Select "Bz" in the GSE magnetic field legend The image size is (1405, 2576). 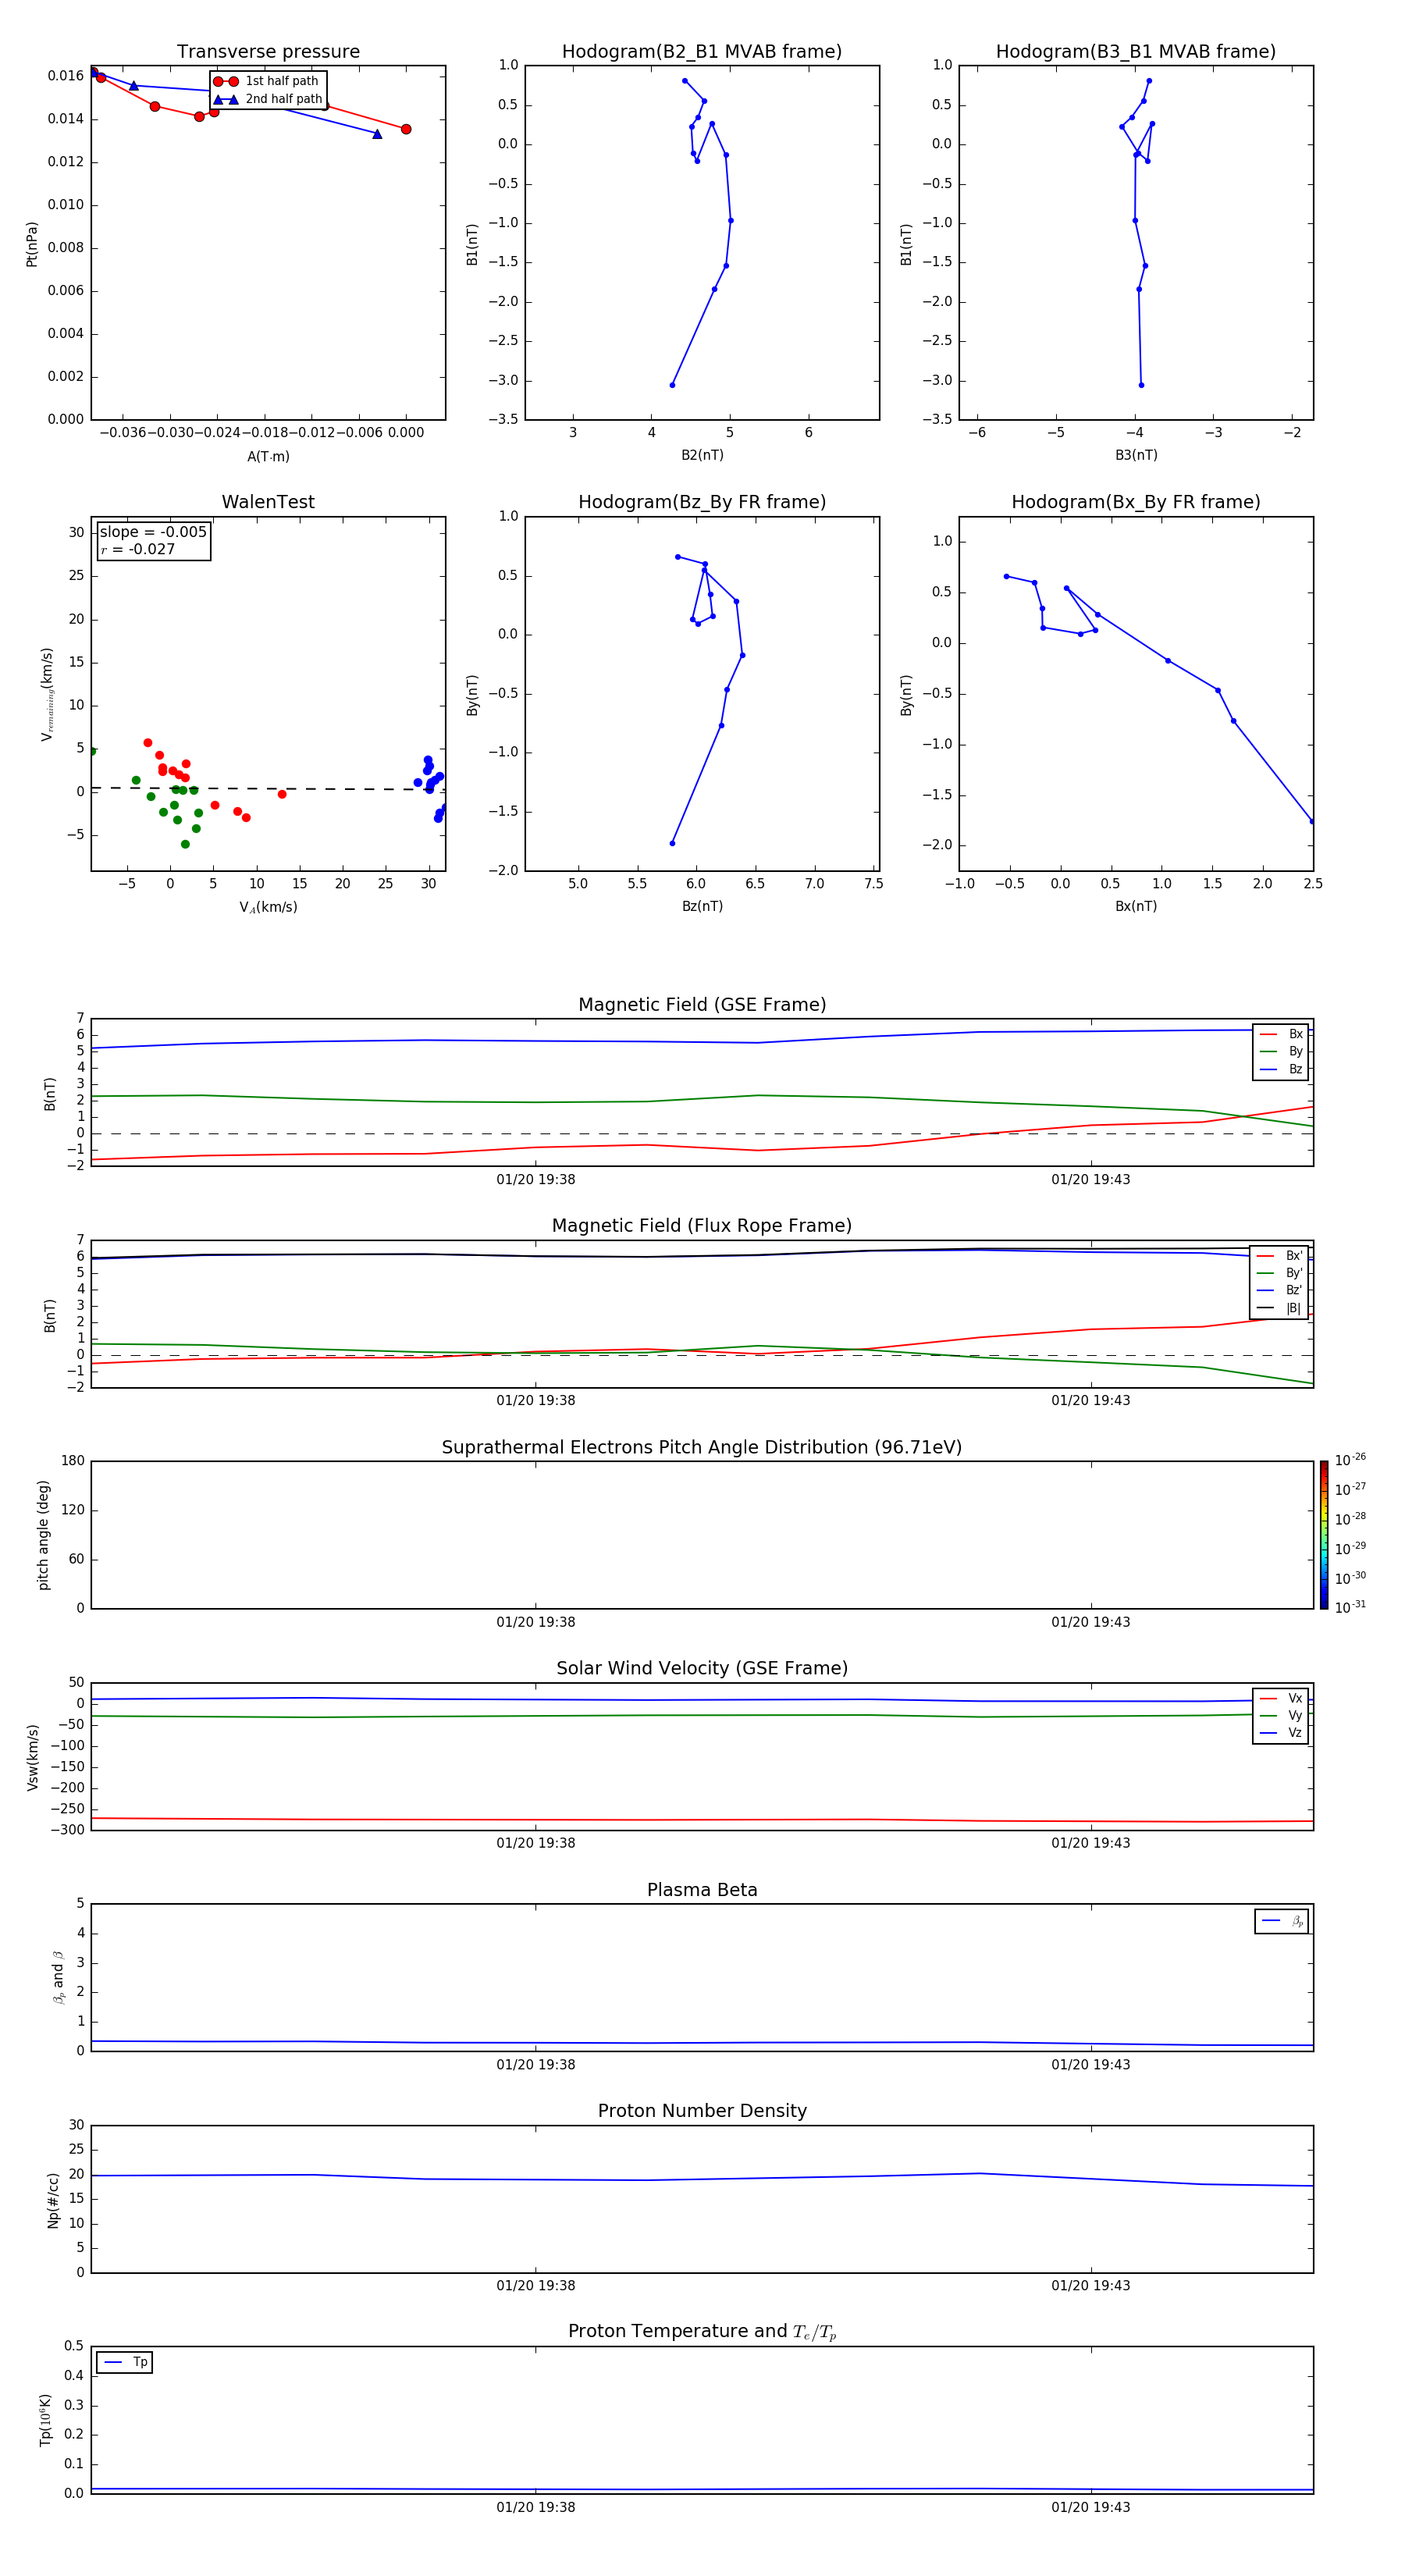point(1281,1069)
